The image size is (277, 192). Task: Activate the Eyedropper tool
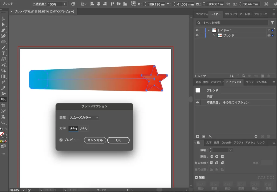(x=4, y=88)
